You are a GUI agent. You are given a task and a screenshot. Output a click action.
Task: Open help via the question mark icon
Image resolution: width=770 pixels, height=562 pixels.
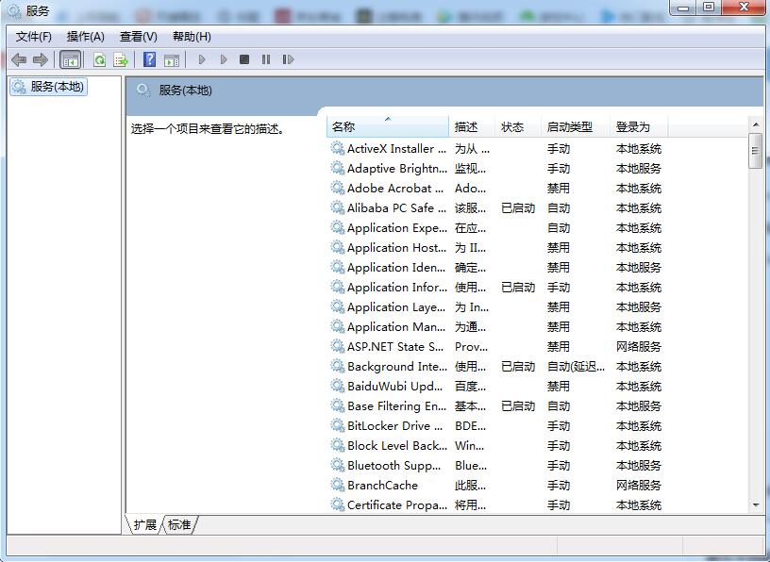click(148, 58)
